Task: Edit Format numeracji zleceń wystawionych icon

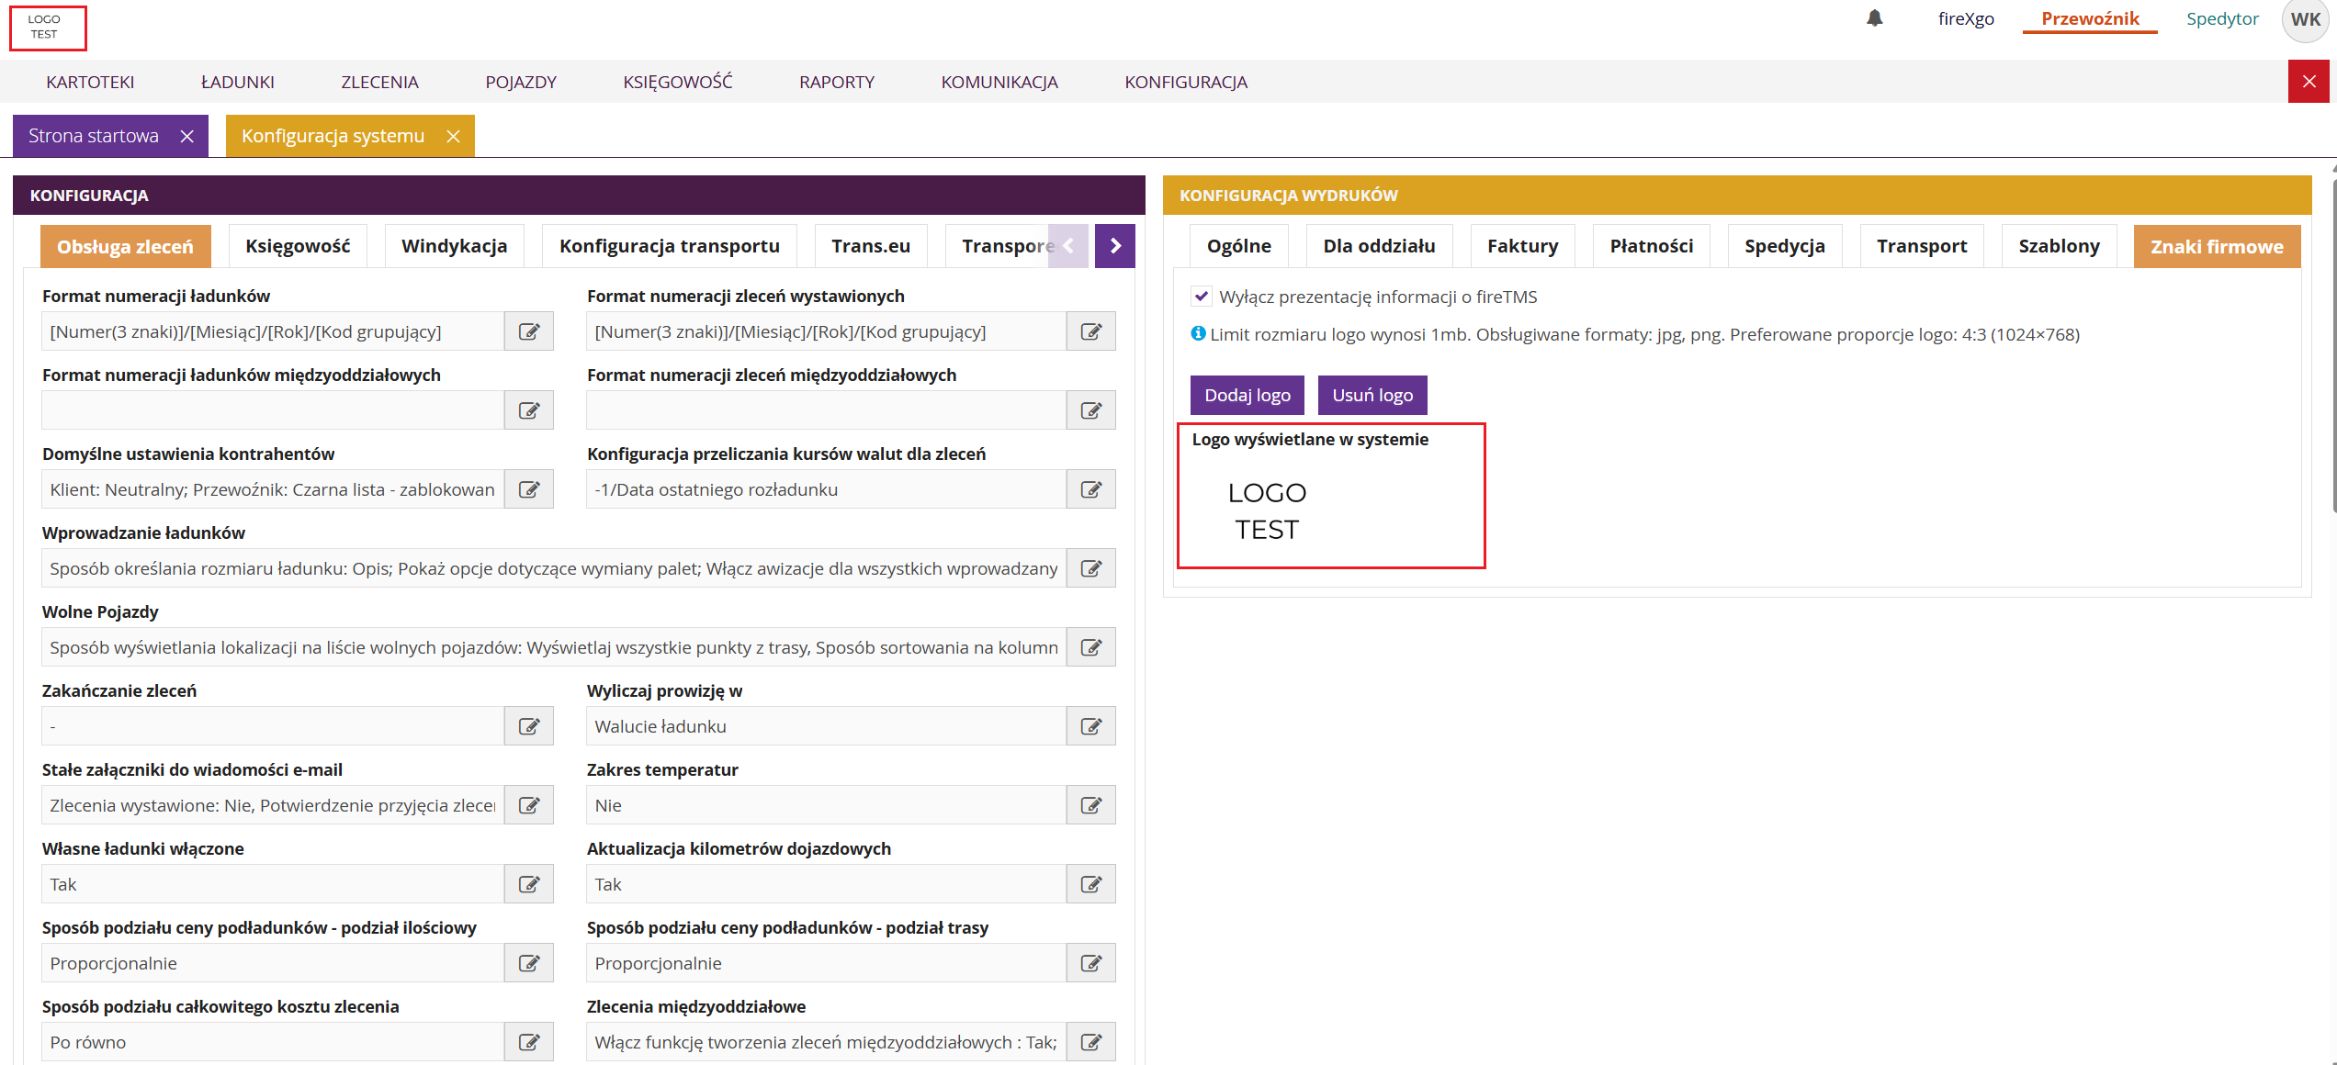Action: [1090, 331]
